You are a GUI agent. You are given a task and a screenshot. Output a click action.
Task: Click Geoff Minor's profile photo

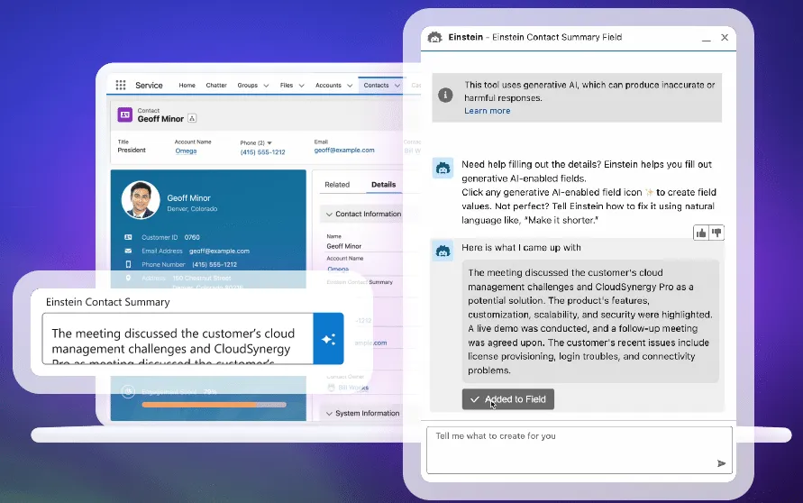coord(141,200)
